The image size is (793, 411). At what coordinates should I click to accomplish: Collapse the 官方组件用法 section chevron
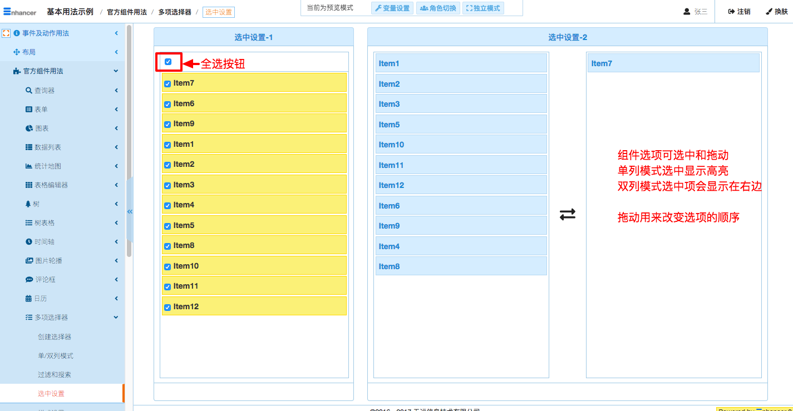click(116, 71)
